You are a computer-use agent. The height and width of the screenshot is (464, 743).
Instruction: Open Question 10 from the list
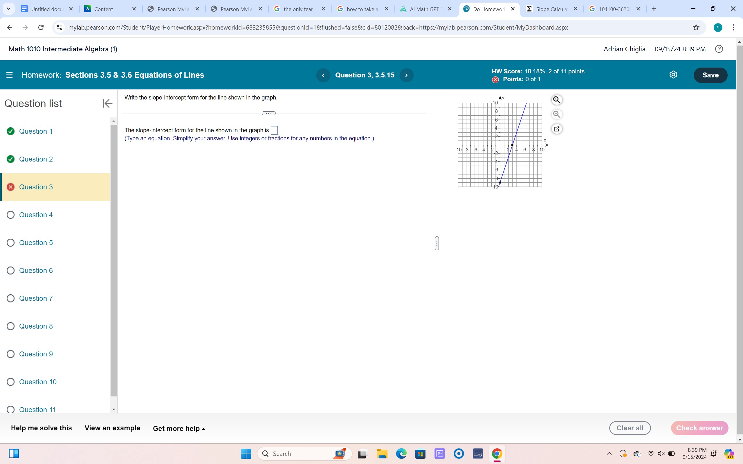[38, 382]
